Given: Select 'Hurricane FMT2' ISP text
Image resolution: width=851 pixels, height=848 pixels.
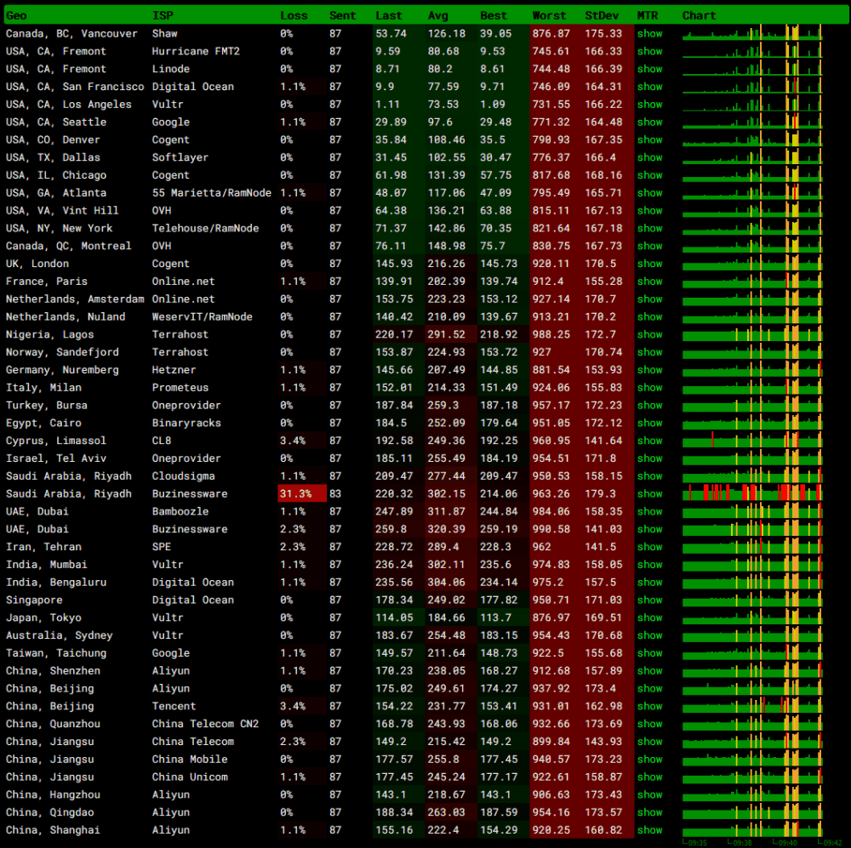Looking at the screenshot, I should tap(196, 52).
